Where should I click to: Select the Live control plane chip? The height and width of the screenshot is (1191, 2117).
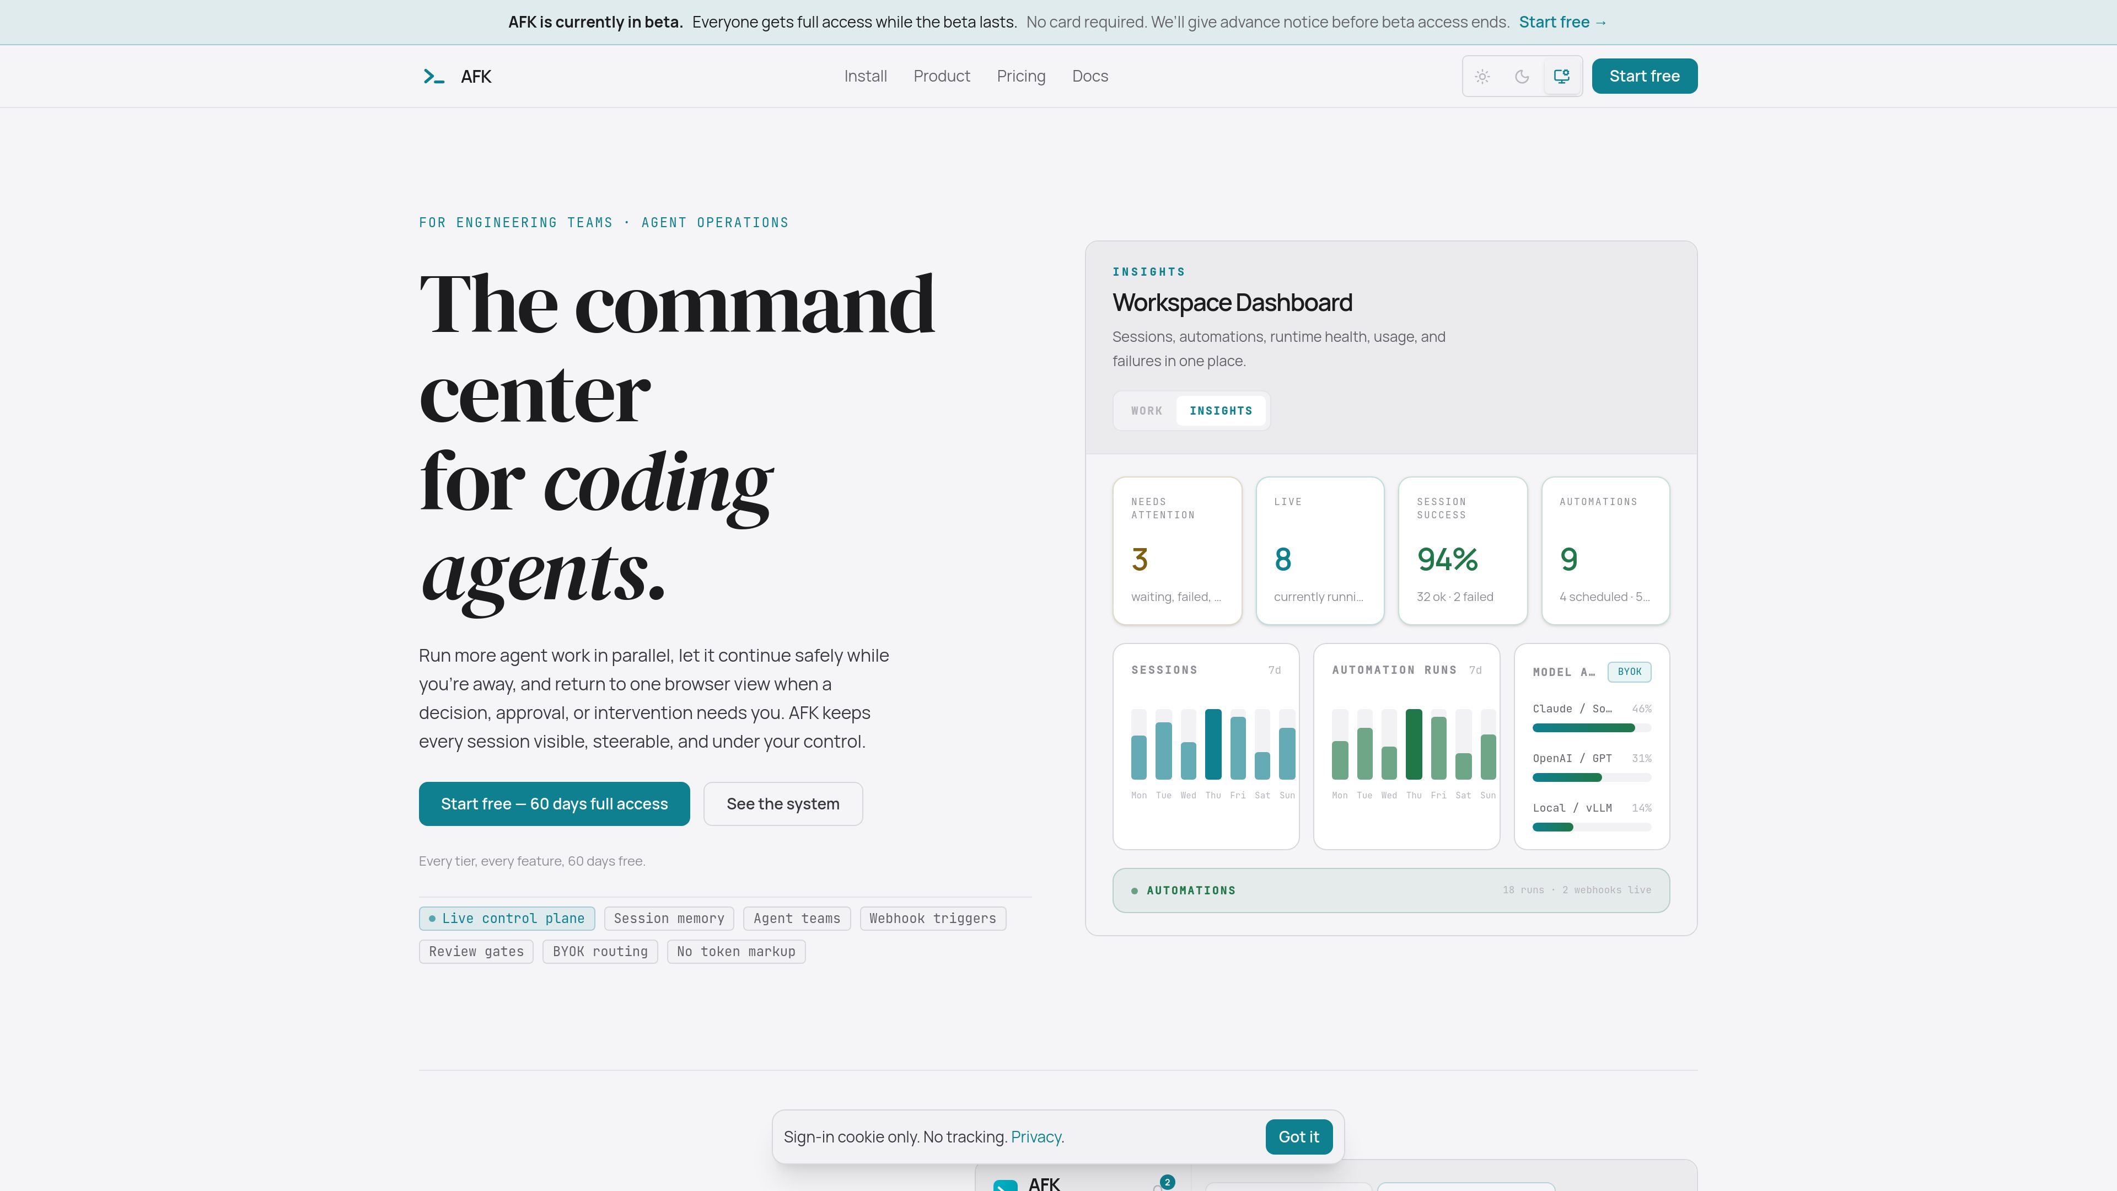(507, 918)
